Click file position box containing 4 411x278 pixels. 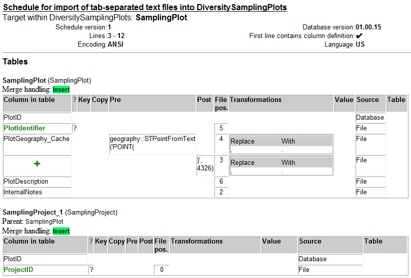(x=221, y=139)
